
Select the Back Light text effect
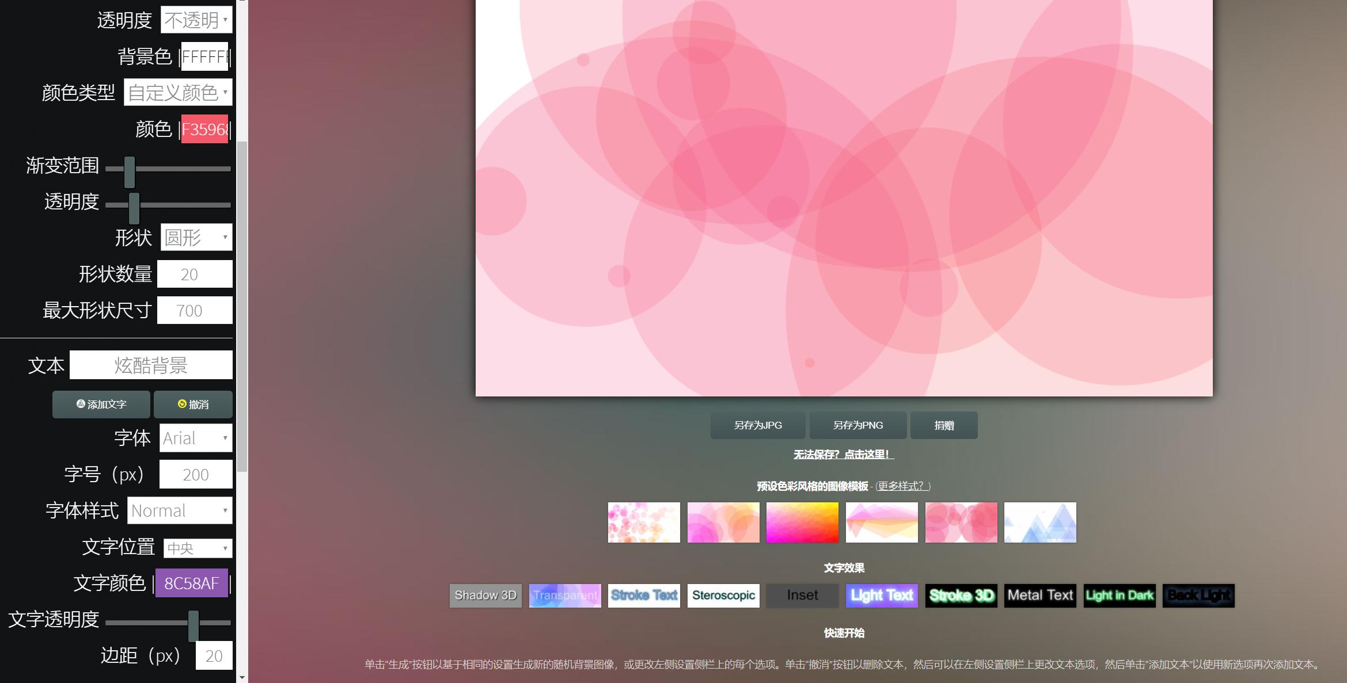point(1198,596)
